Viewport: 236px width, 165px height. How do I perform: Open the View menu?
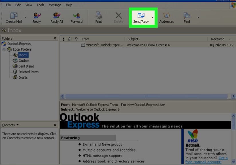pos(29,5)
